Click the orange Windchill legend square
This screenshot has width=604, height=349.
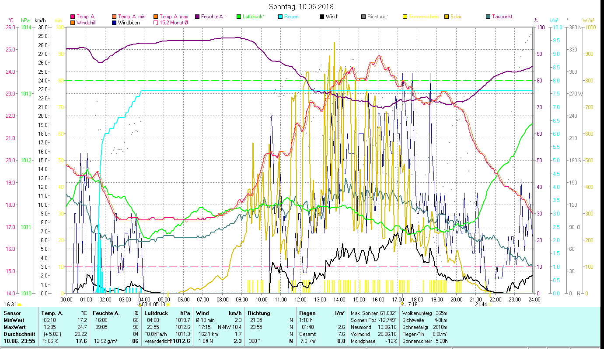point(73,23)
